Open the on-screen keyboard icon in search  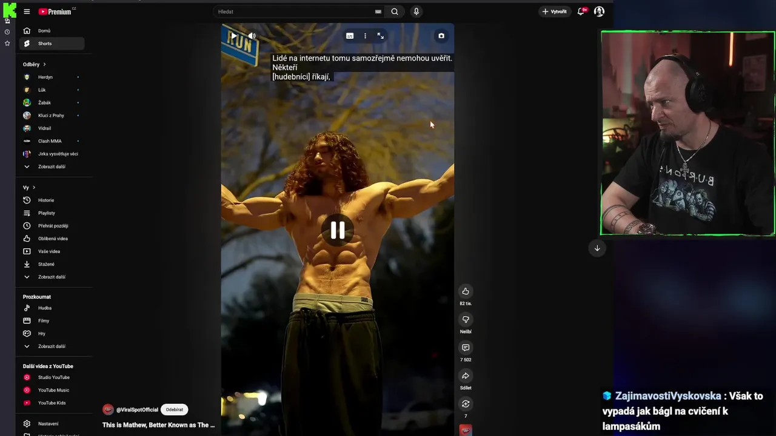point(378,12)
